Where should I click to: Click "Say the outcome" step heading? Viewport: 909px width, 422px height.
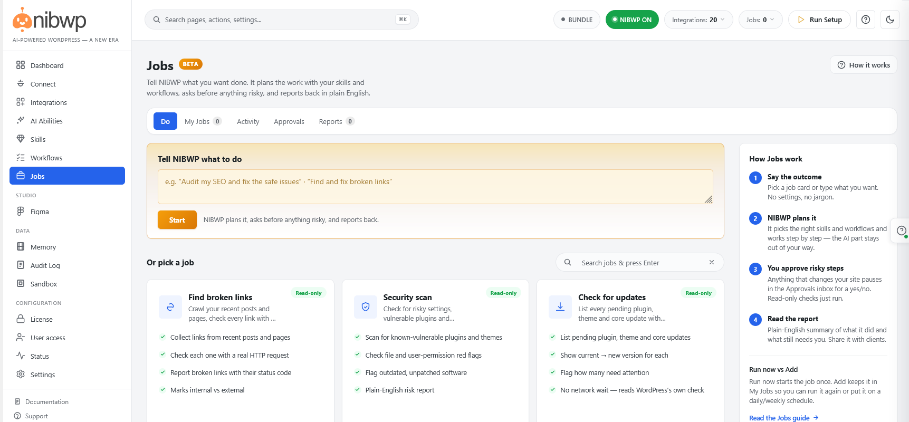[795, 177]
